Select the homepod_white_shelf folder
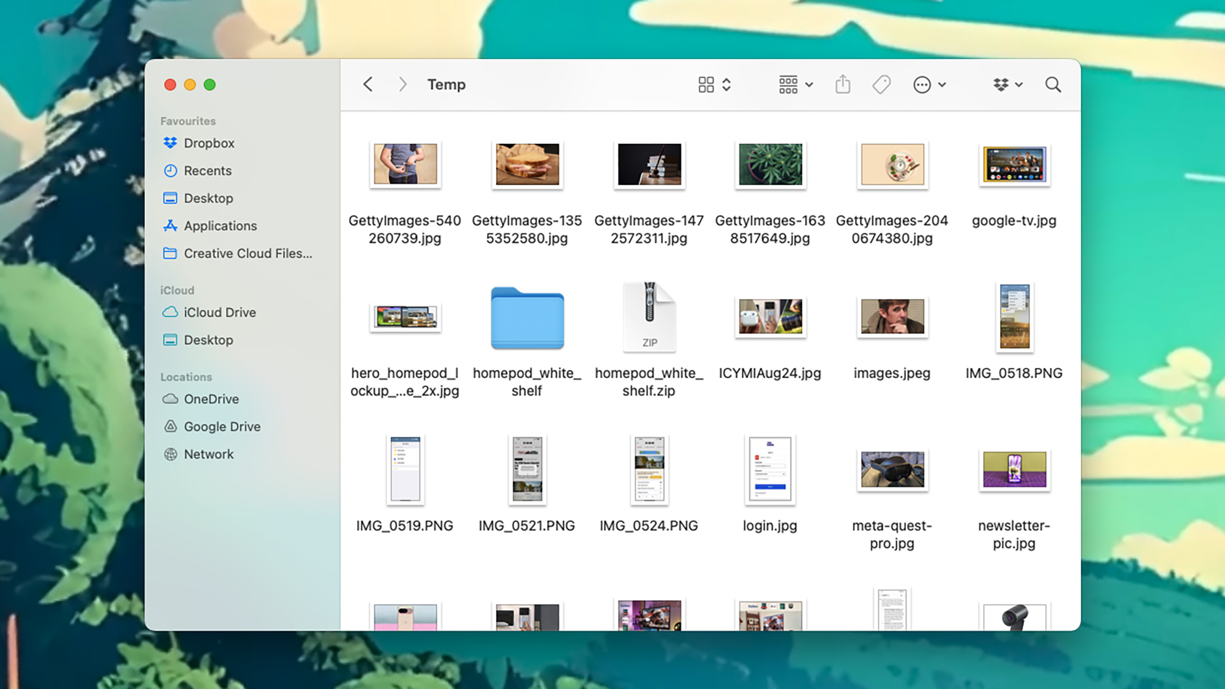This screenshot has width=1225, height=689. click(527, 318)
